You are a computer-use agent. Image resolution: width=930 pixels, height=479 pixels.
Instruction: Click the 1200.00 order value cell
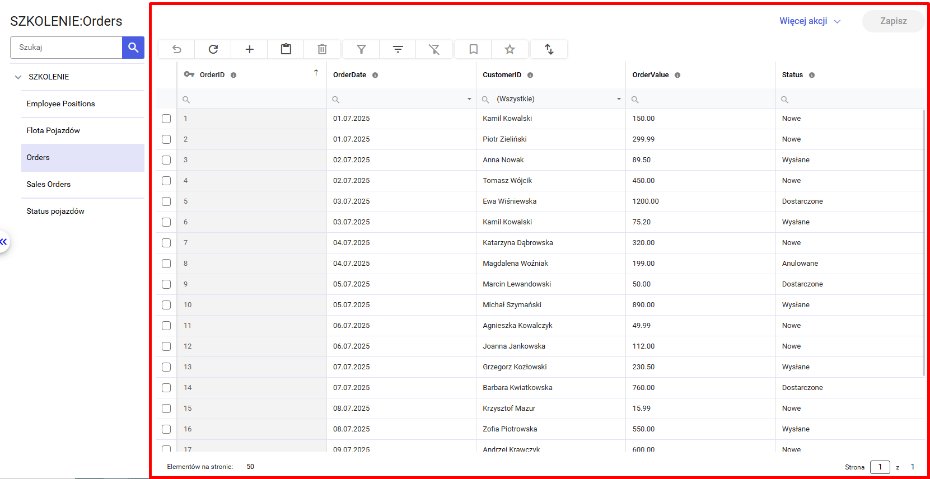coord(700,201)
